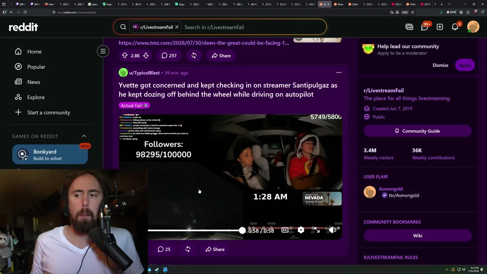This screenshot has height=274, width=487.
Task: Click the search magnifier icon
Action: tap(123, 27)
